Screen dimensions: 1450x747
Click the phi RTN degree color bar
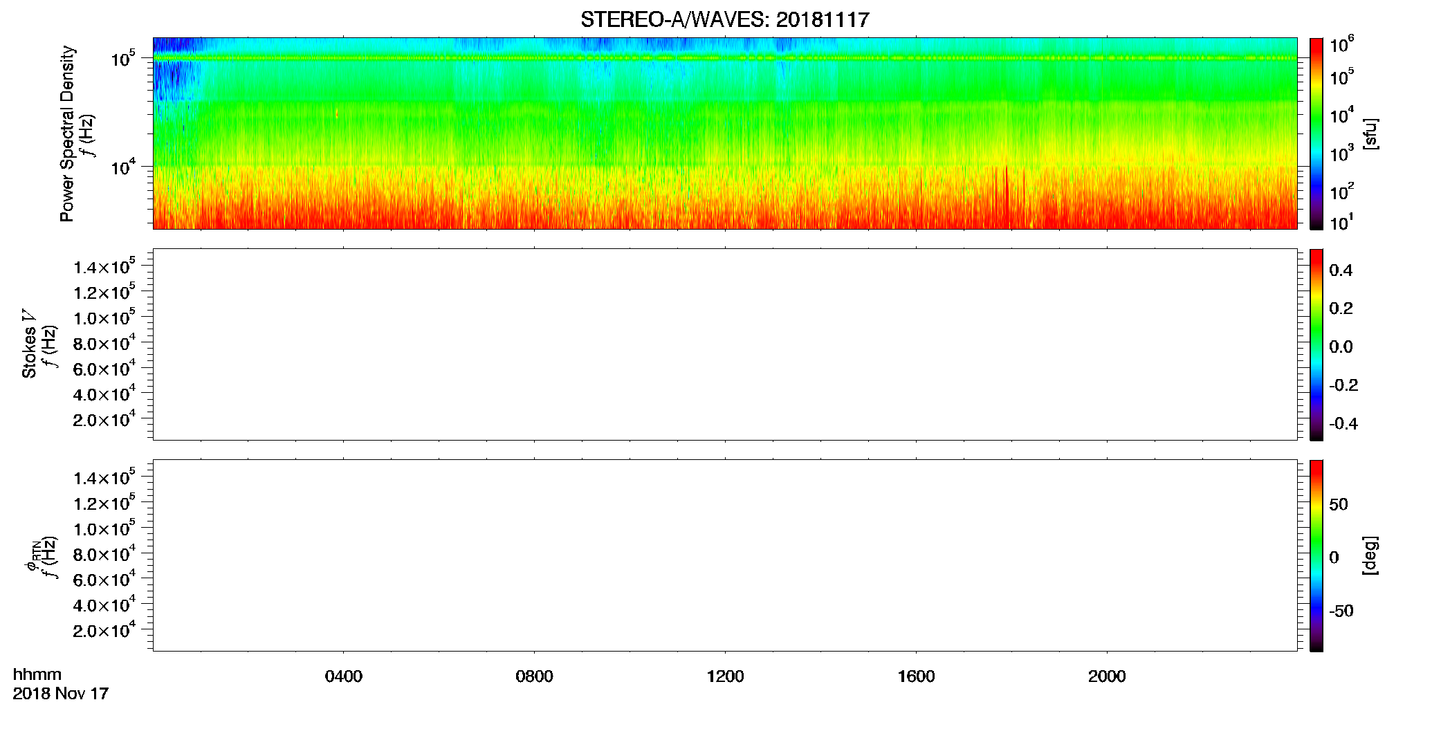pyautogui.click(x=1316, y=555)
